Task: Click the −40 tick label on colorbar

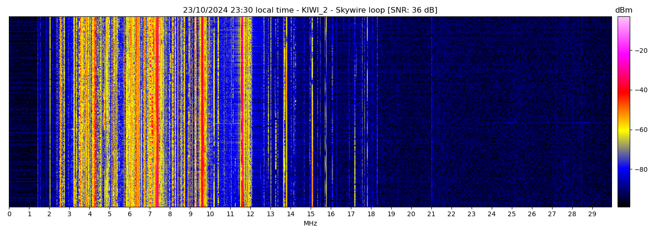Action: [x=640, y=90]
